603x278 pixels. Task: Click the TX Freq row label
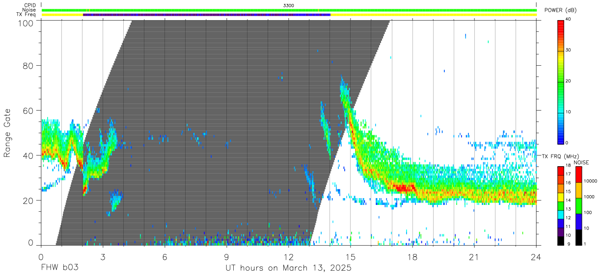tap(26, 15)
